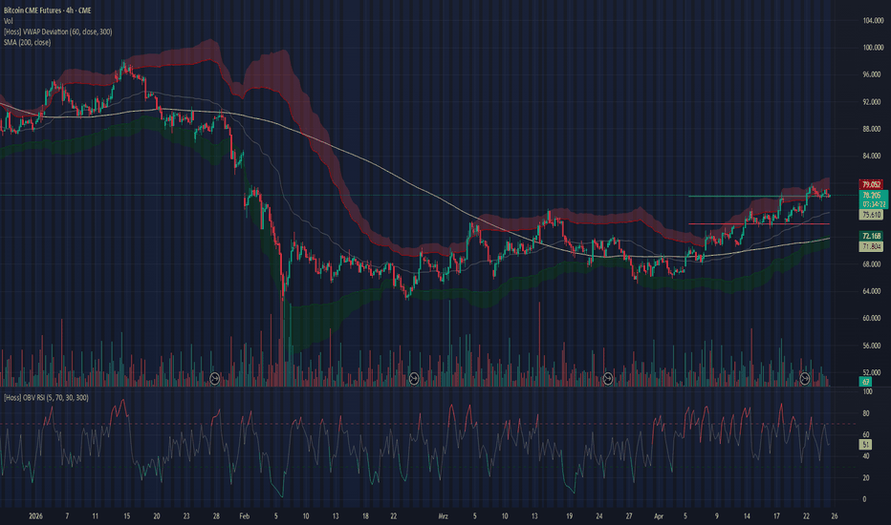The width and height of the screenshot is (891, 525).
Task: Click the 20 level on the RSI axis
Action: coord(866,478)
